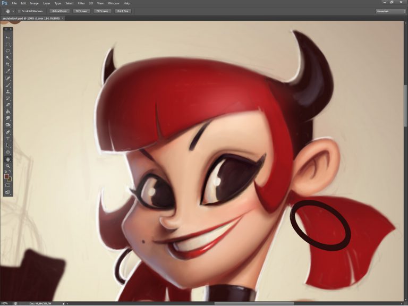Click the Actual Pixels button
408x306 pixels.
59,11
